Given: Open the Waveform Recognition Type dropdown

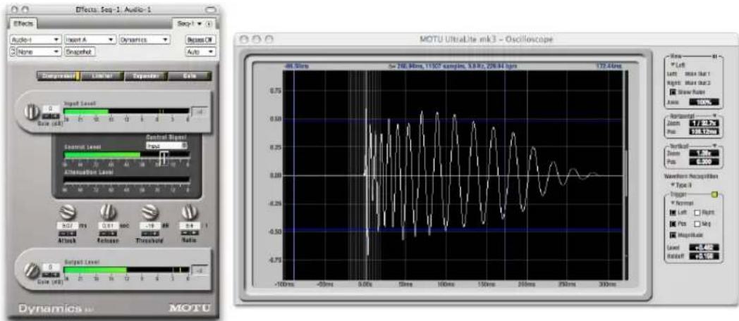Looking at the screenshot, I should click(x=680, y=185).
